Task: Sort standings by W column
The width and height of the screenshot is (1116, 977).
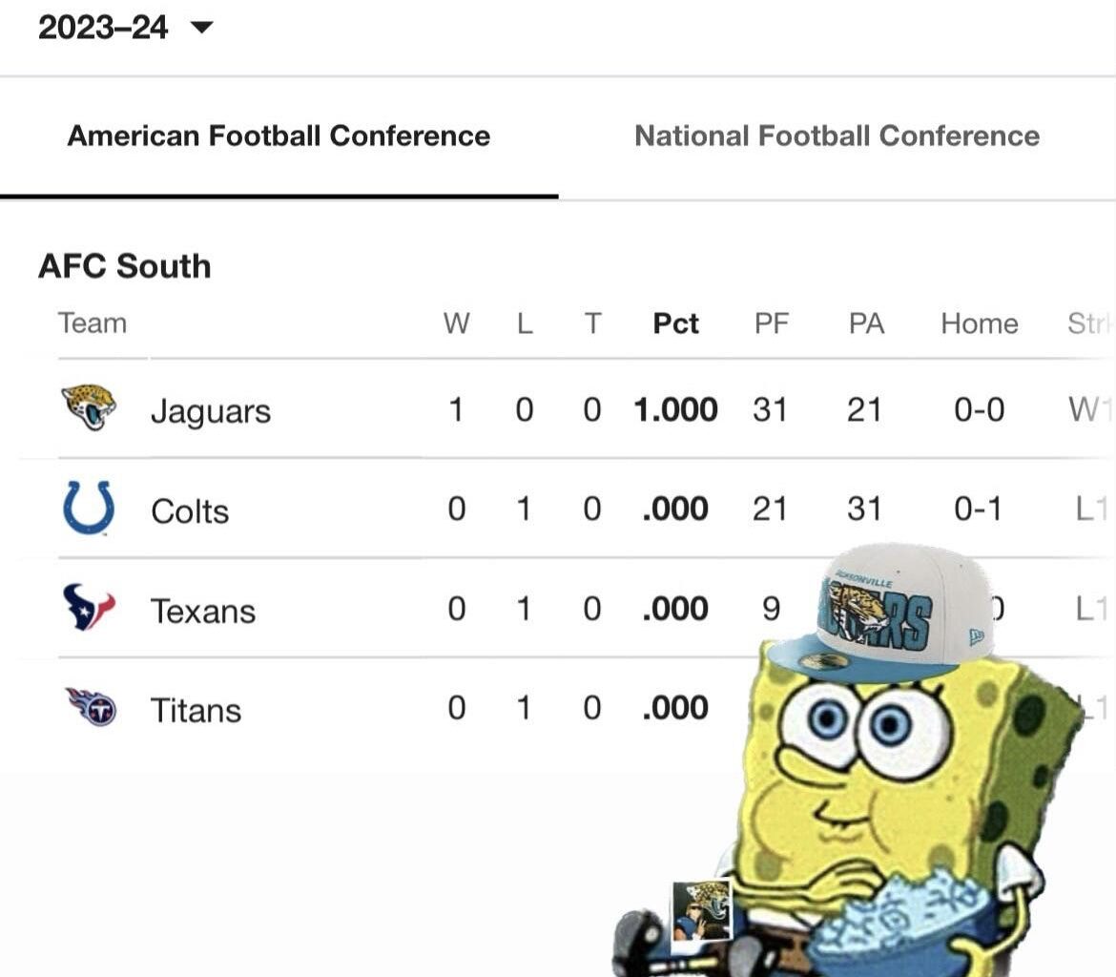Action: tap(456, 324)
